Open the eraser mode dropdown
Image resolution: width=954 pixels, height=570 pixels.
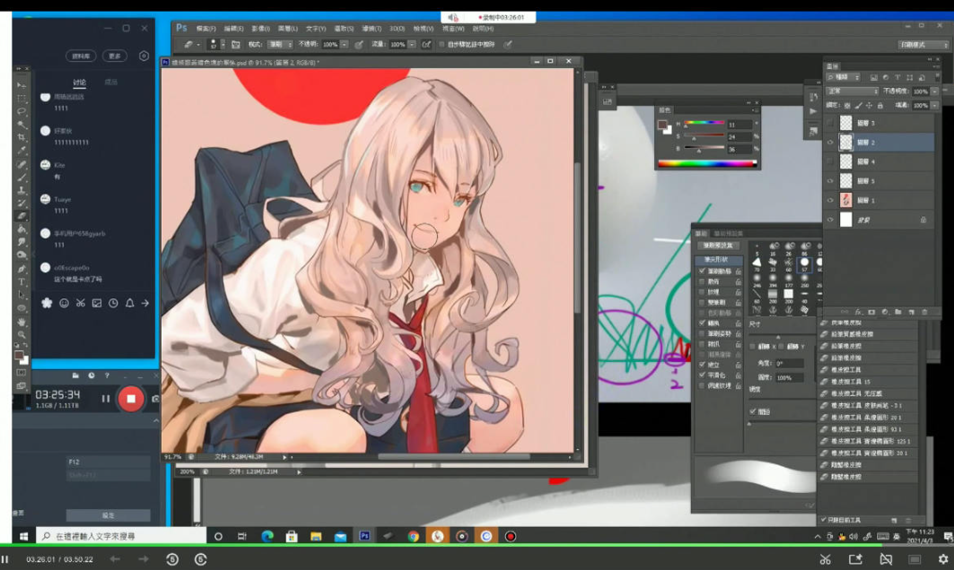(x=281, y=44)
